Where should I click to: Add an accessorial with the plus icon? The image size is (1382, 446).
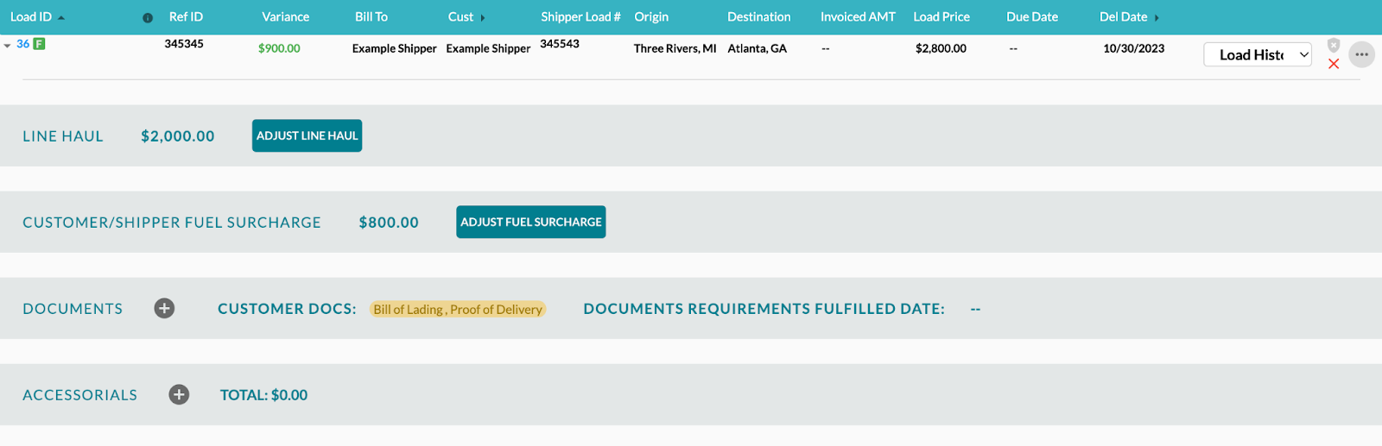pos(179,394)
